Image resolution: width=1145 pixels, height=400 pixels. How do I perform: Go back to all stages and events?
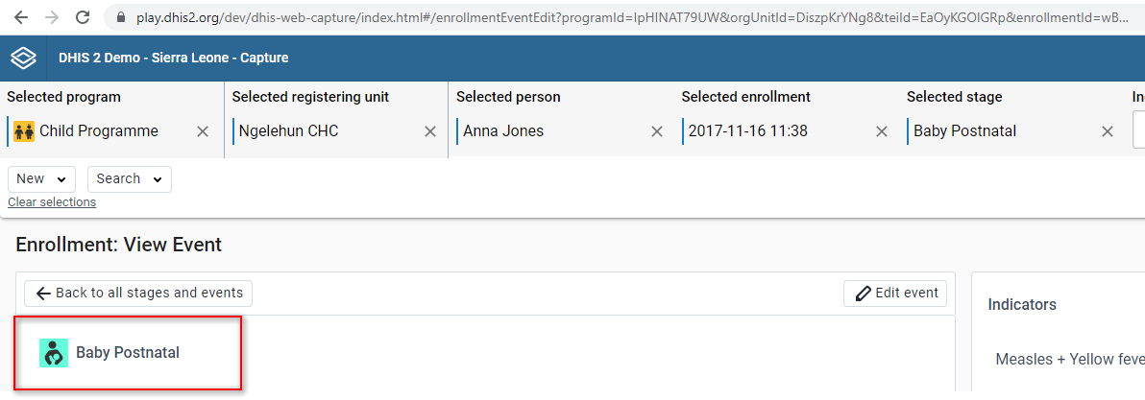138,293
